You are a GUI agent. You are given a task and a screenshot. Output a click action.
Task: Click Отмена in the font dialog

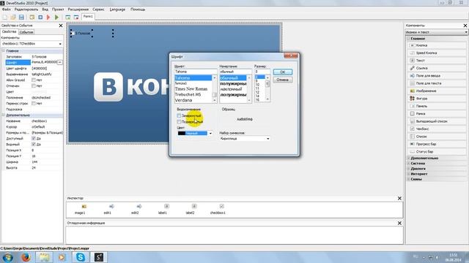[283, 80]
